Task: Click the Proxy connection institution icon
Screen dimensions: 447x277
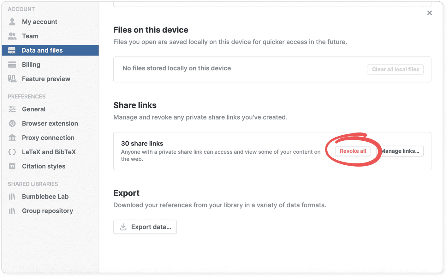Action: coord(12,138)
